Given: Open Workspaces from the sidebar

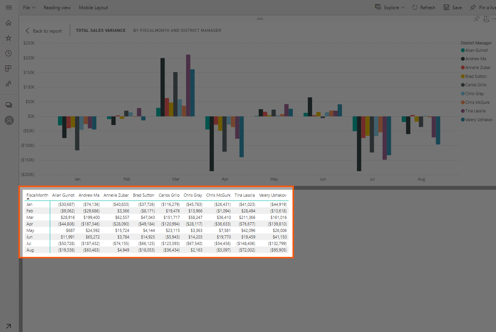Looking at the screenshot, I should 9,104.
